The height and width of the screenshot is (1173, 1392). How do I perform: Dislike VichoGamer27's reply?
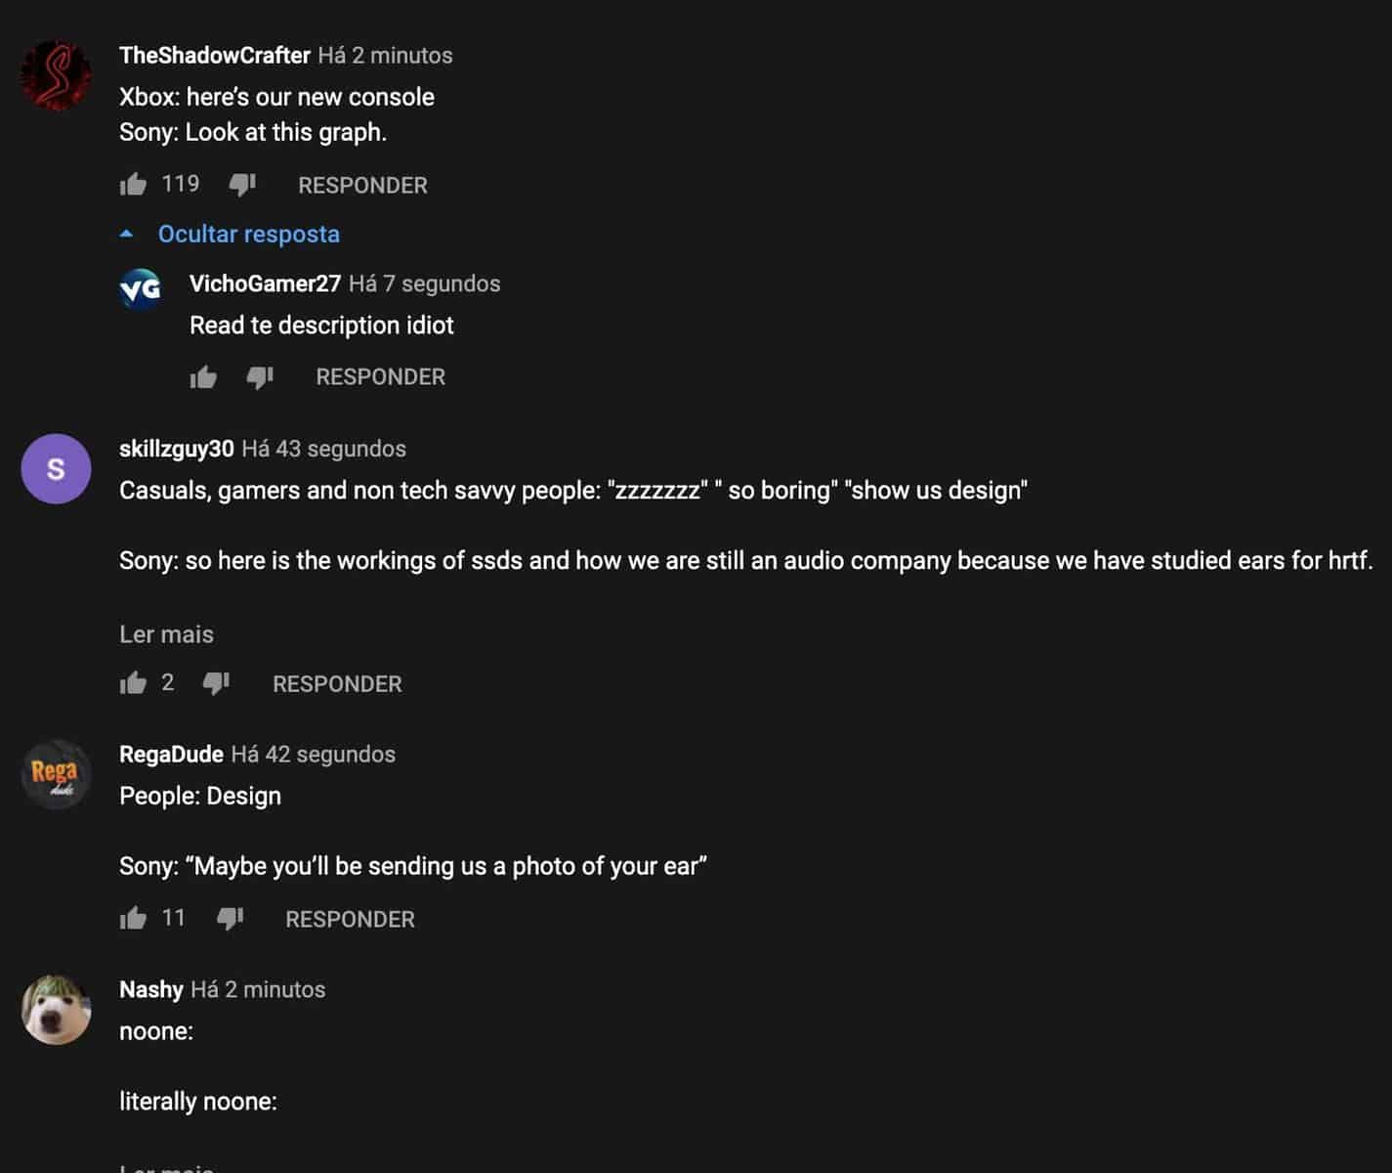pos(260,377)
